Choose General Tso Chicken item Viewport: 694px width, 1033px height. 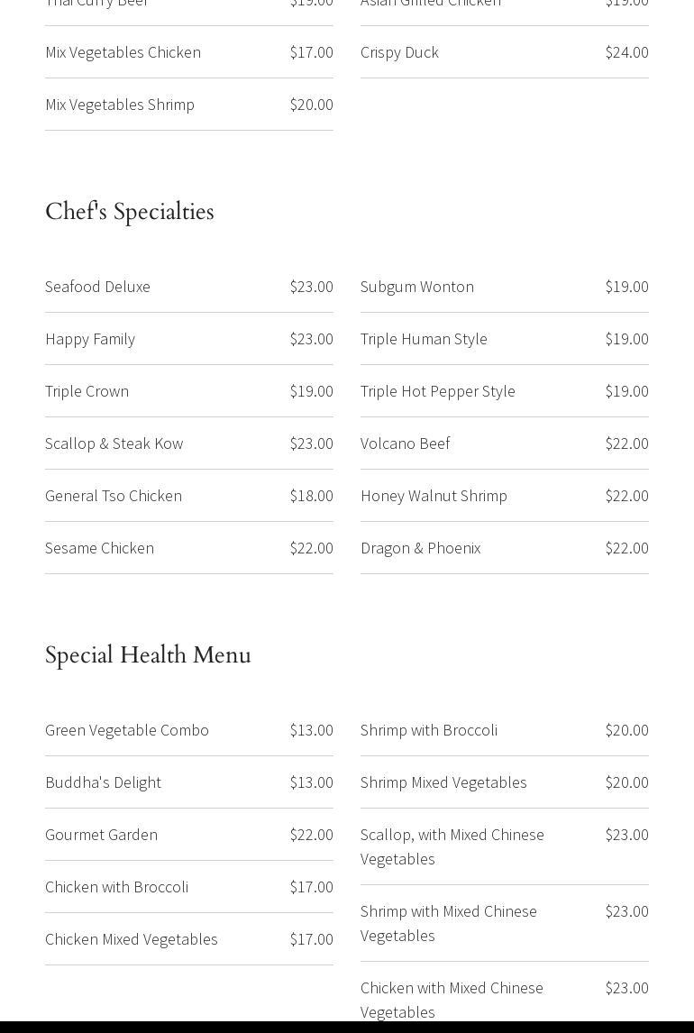[114, 496]
